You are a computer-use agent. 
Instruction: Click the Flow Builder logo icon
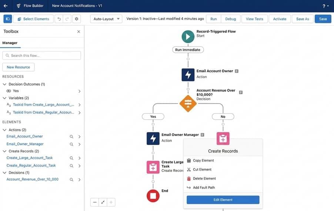(19, 6)
